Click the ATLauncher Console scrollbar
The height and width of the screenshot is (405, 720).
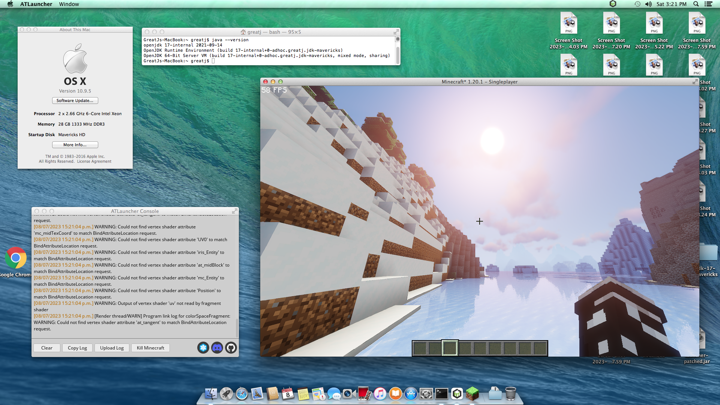(x=237, y=327)
